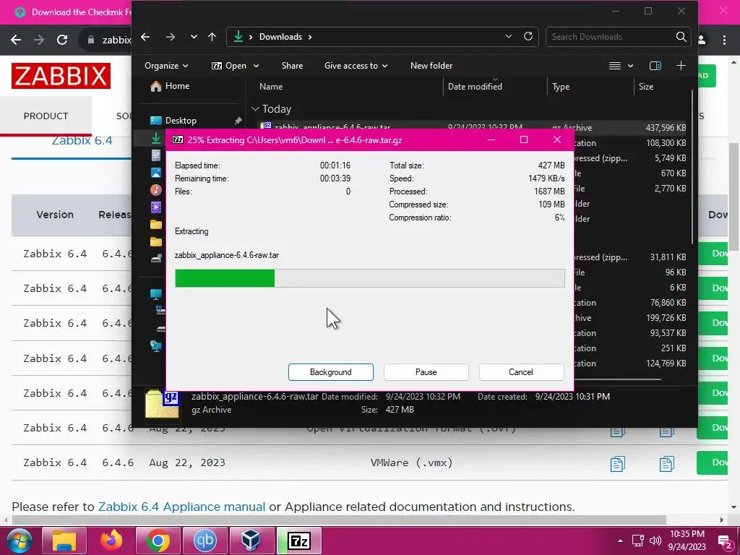Image resolution: width=740 pixels, height=555 pixels.
Task: Select Home in navigation pane
Action: 170,86
